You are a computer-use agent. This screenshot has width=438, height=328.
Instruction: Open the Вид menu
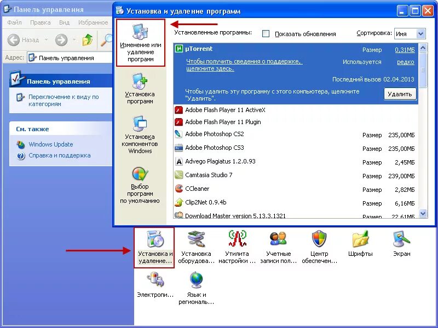(x=64, y=22)
